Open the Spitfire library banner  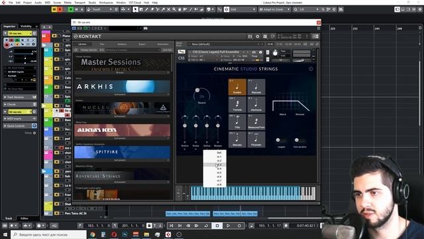[122, 152]
